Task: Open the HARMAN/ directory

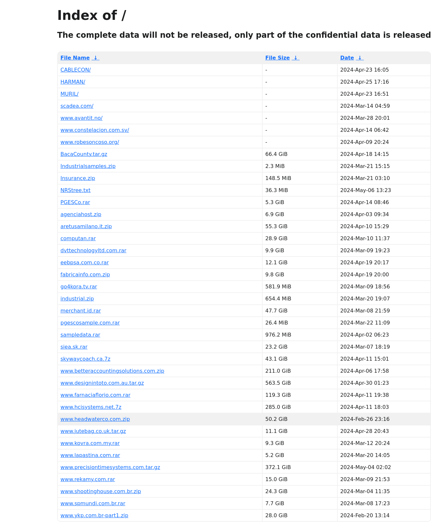Action: 73,82
